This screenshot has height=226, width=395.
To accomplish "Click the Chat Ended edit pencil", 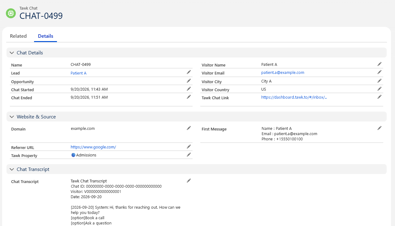I will (189, 97).
